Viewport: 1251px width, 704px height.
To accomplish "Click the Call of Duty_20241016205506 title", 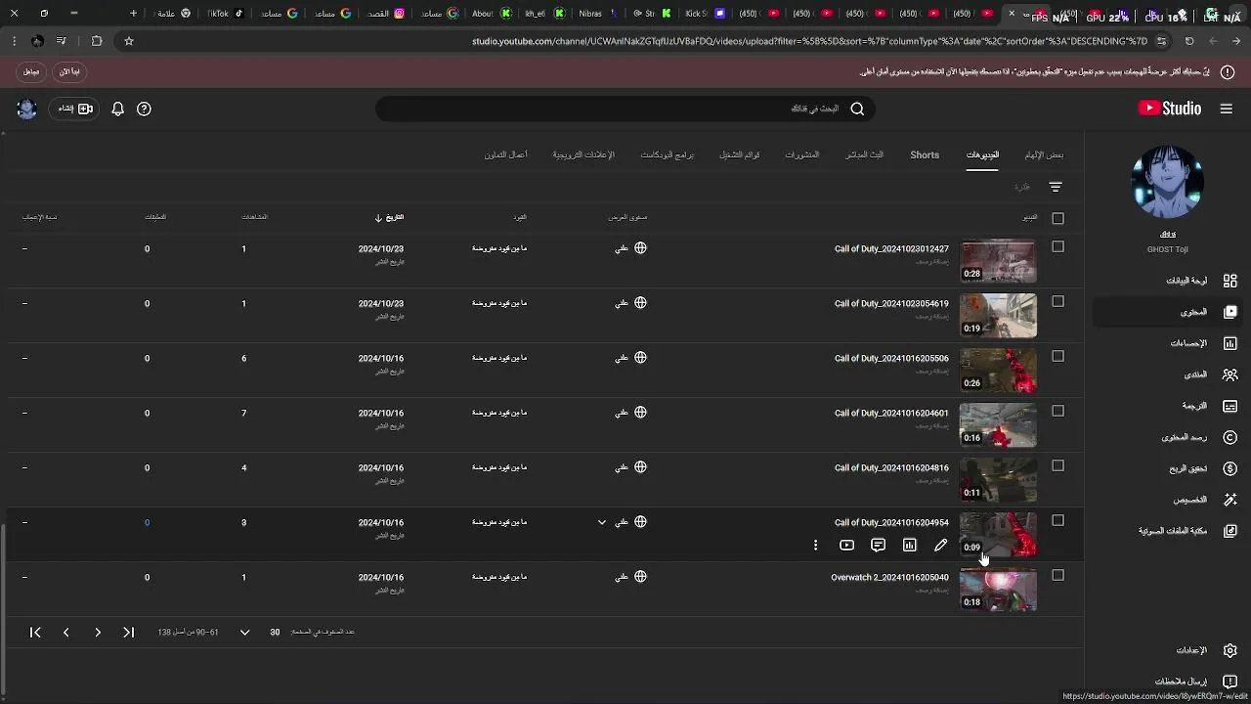I will click(x=891, y=358).
